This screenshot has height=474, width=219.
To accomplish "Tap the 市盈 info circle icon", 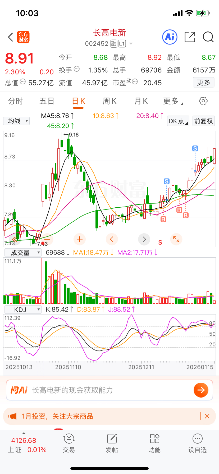I will [x=135, y=82].
